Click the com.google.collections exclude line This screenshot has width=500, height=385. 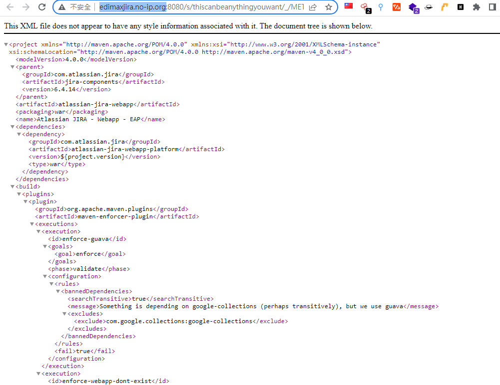181,321
